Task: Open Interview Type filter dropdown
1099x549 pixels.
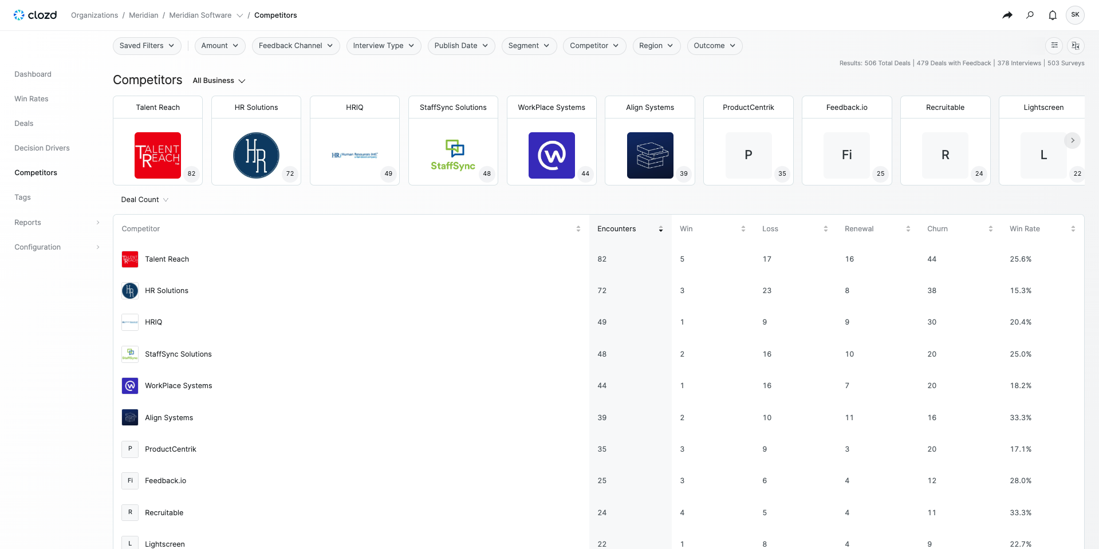Action: click(384, 46)
